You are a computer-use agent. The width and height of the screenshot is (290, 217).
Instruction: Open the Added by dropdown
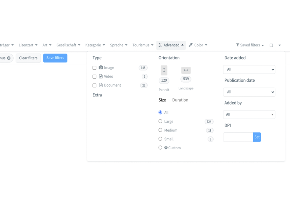pyautogui.click(x=249, y=114)
